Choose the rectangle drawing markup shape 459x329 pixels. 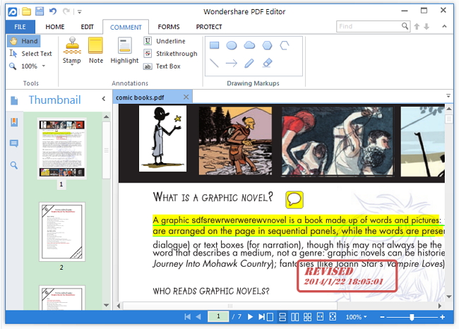pyautogui.click(x=214, y=45)
